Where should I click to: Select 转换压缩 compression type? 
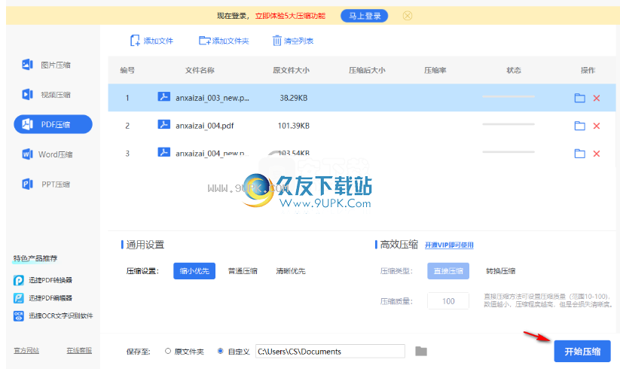pyautogui.click(x=500, y=271)
